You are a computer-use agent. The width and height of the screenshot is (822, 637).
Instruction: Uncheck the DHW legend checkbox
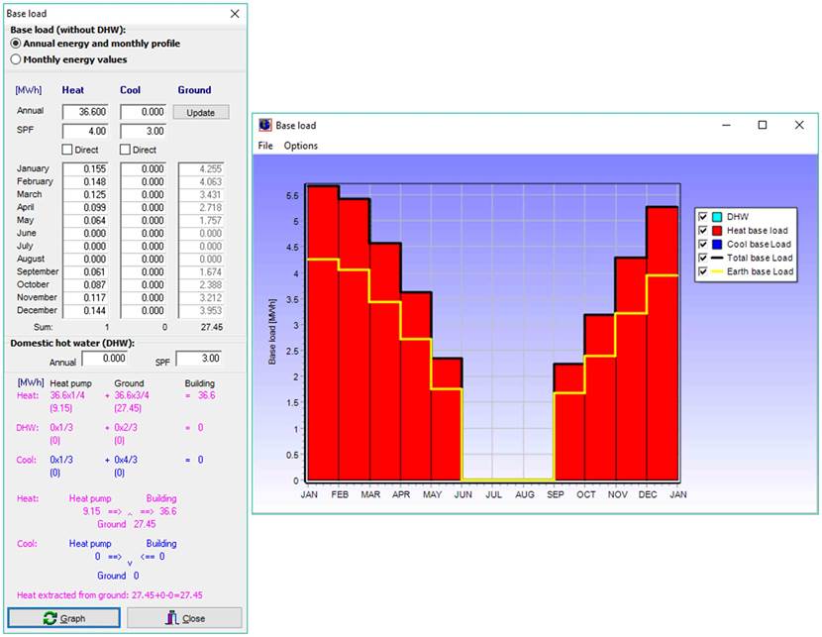703,216
